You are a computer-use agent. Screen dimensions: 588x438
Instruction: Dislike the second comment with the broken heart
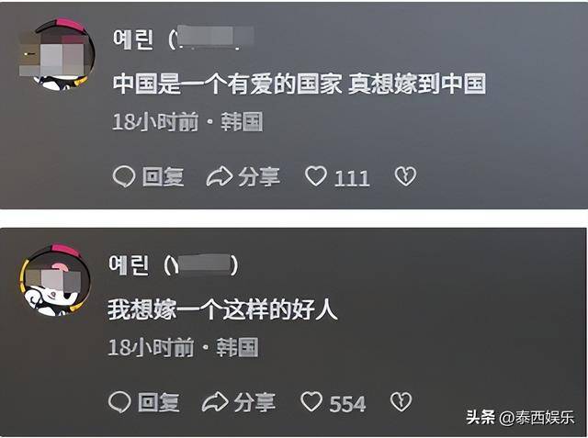pyautogui.click(x=401, y=401)
